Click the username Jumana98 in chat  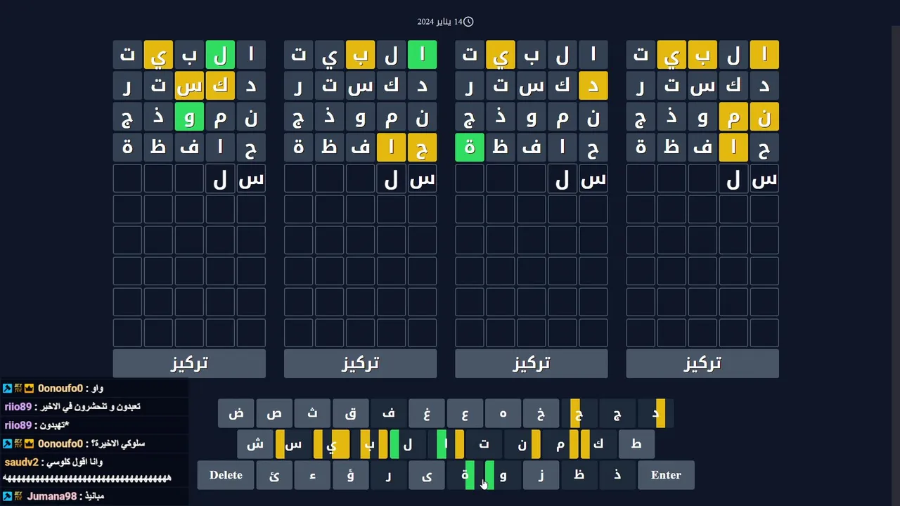click(x=51, y=496)
